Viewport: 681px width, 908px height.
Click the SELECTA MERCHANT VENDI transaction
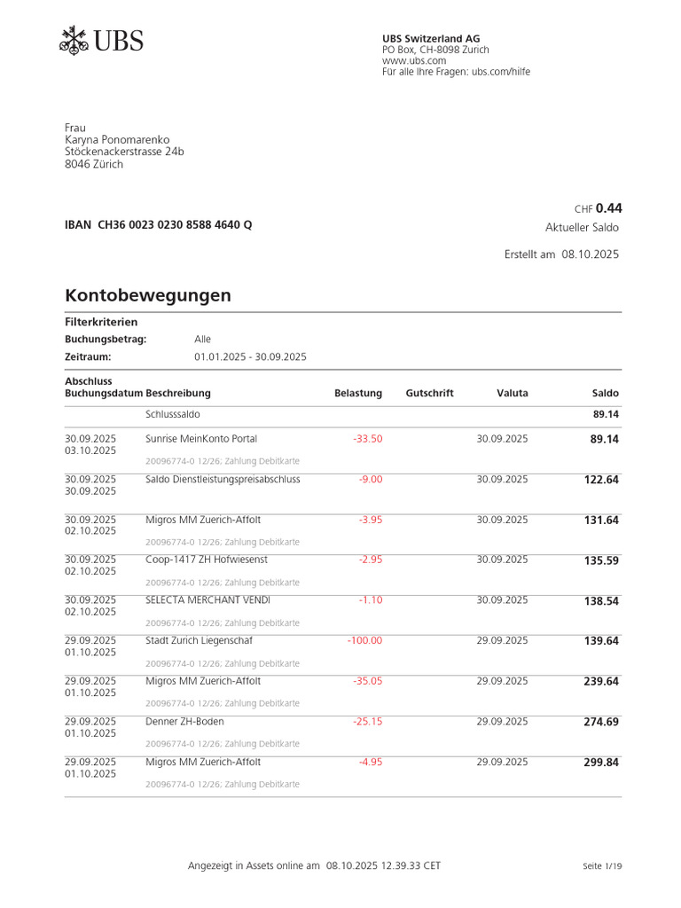[x=343, y=615]
